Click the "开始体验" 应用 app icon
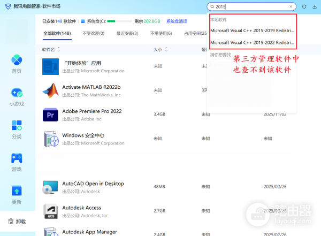The image size is (321, 236). click(x=51, y=66)
